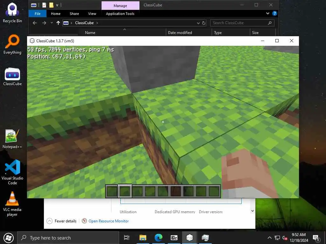Collapse Task Manager with Fewer details
The height and width of the screenshot is (244, 326).
pos(61,221)
